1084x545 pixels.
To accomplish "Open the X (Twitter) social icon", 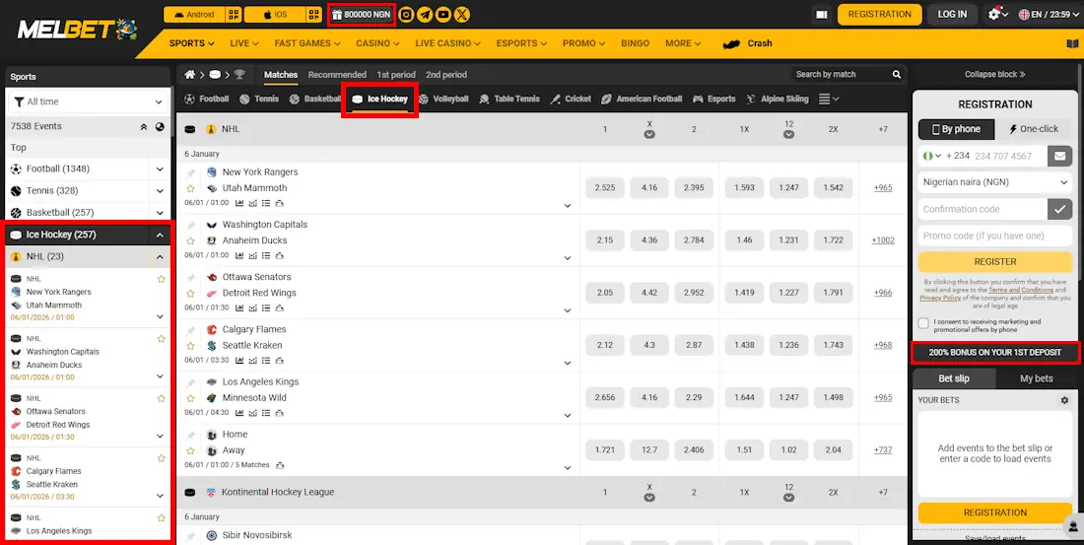I will (x=462, y=14).
